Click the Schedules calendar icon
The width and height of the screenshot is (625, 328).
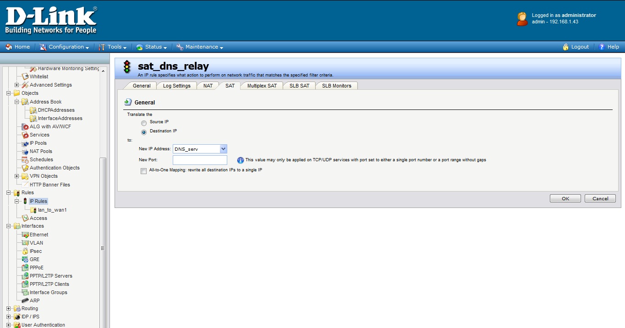point(25,159)
